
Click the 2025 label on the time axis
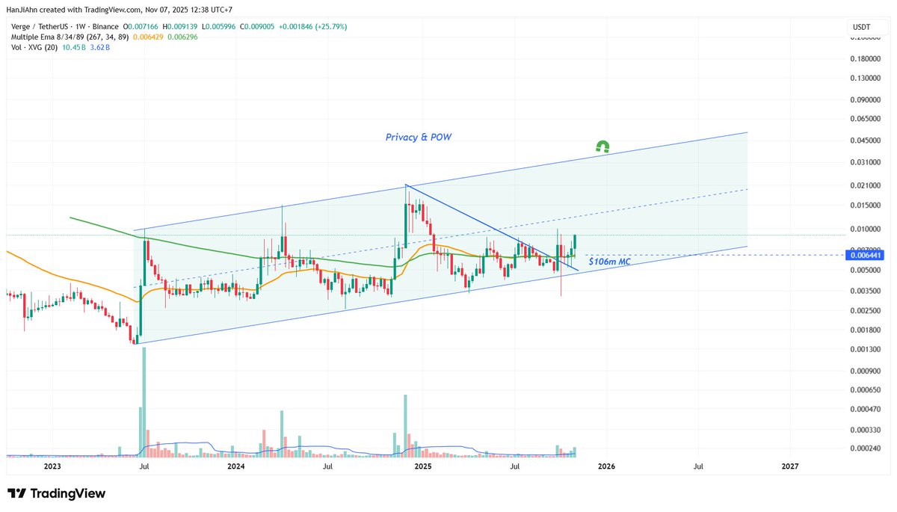pyautogui.click(x=423, y=466)
